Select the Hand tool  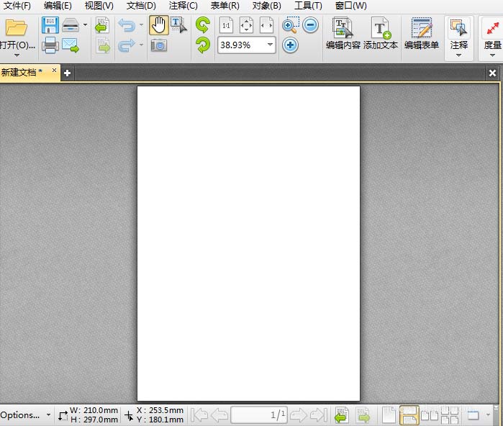[158, 26]
